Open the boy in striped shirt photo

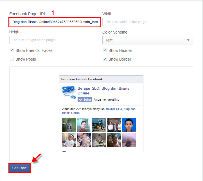coord(99,140)
